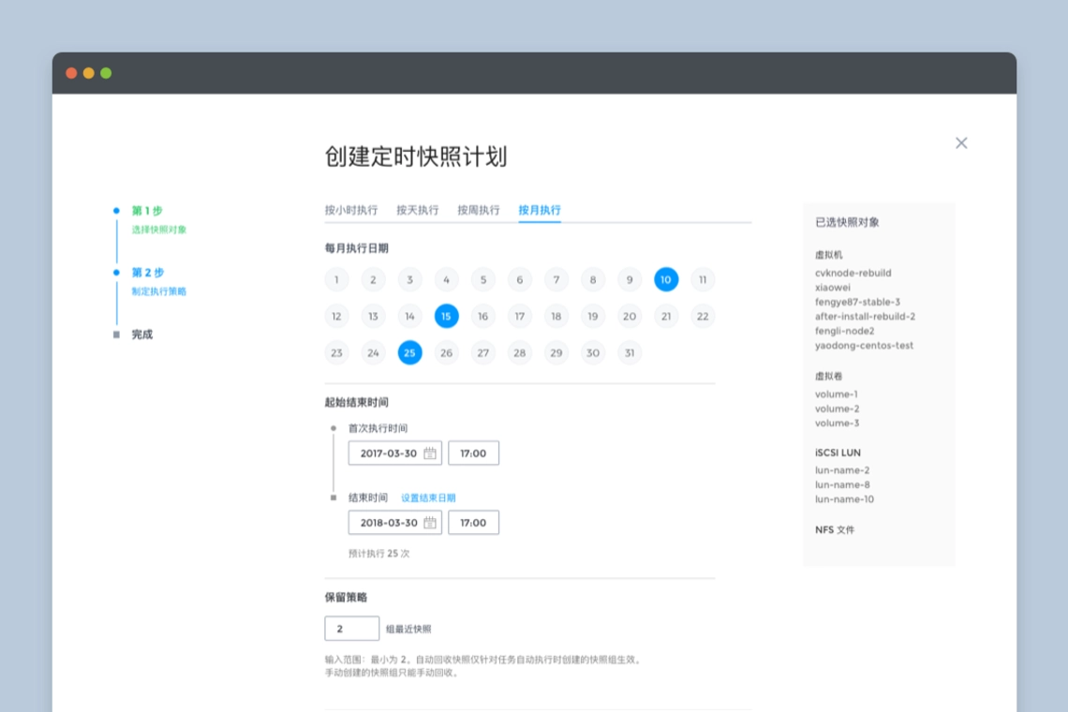Viewport: 1068px width, 712px height.
Task: Click the green macOS maximize dot
Action: (x=106, y=73)
